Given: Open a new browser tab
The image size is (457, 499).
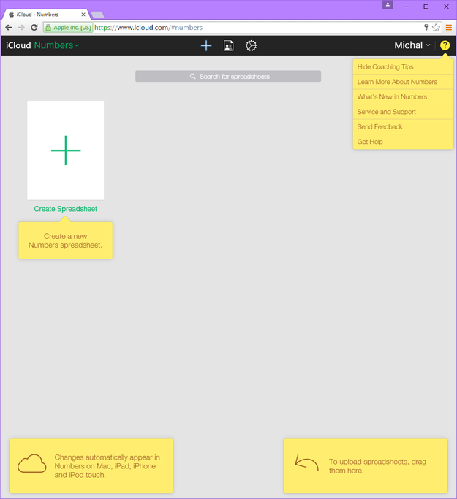Looking at the screenshot, I should [97, 15].
